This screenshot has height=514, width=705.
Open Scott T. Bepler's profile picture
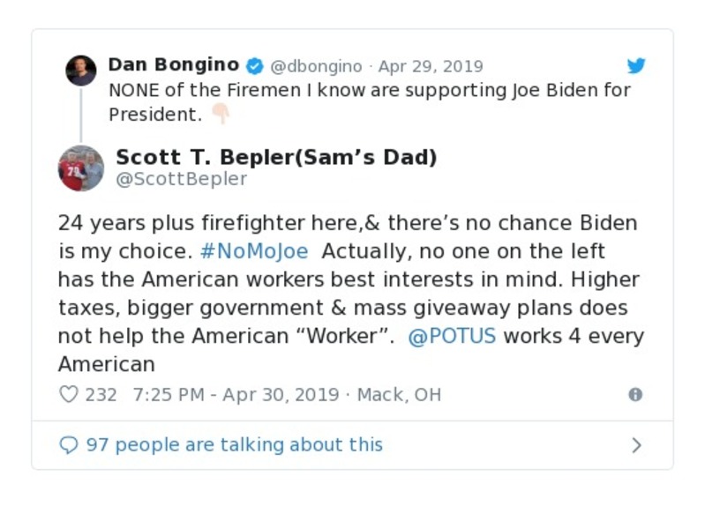click(x=81, y=168)
